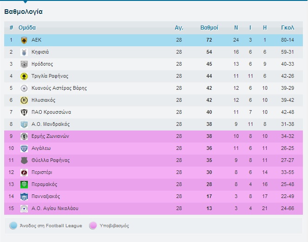Sort by the Βαθμοί column header
The image size is (308, 242).
pos(209,28)
